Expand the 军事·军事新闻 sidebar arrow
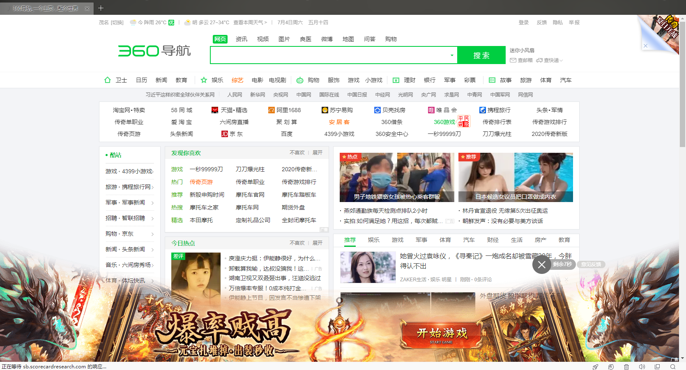Image resolution: width=686 pixels, height=370 pixels. [x=153, y=202]
